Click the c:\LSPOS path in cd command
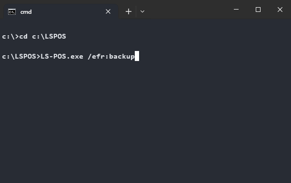The width and height of the screenshot is (291, 183). coord(49,36)
